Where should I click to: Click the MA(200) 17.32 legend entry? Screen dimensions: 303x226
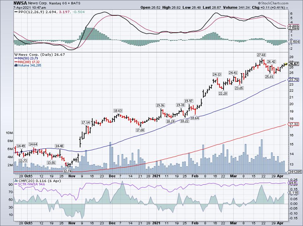coord(28,62)
